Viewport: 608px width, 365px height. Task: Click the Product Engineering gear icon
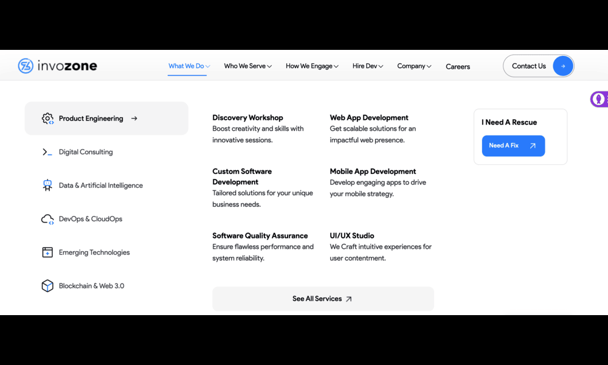(x=47, y=119)
